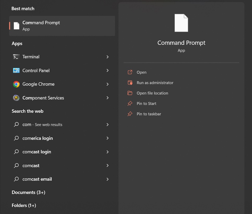
Task: Click the large Command Prompt preview icon
Action: (x=181, y=23)
